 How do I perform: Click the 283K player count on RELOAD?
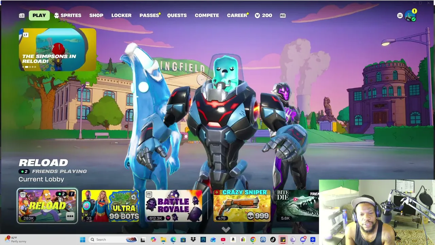pyautogui.click(x=28, y=218)
